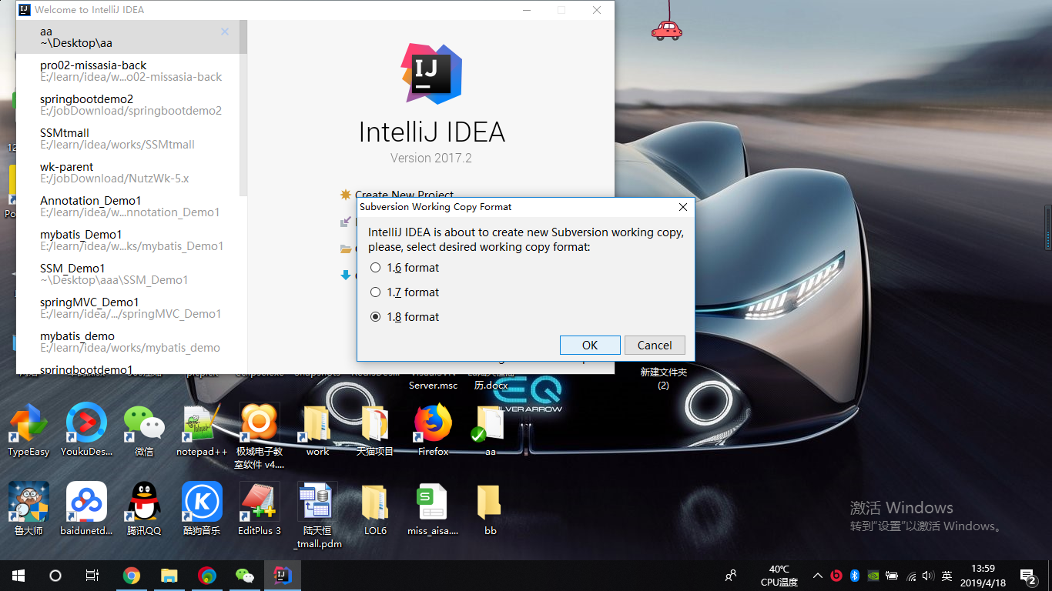Select the 1.8 format option
This screenshot has height=591, width=1052.
375,316
